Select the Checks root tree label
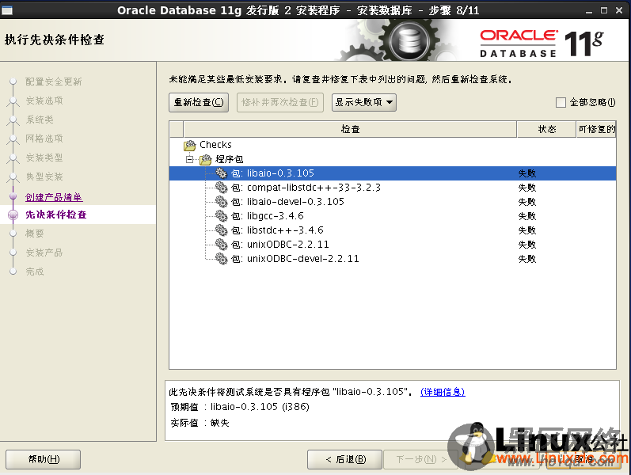Screen dimensions: 631x475 215,145
